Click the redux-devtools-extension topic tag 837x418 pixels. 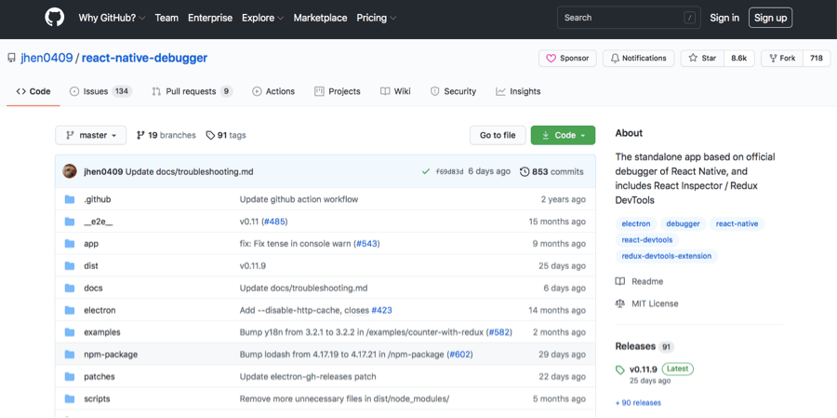coord(667,256)
